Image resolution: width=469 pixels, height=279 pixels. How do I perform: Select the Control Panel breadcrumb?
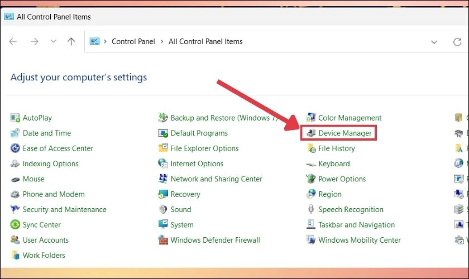(x=133, y=41)
